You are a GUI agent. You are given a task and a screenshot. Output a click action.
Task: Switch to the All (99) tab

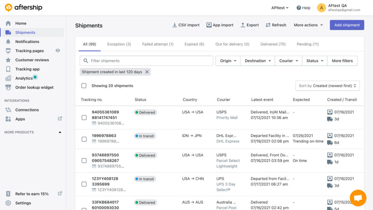coord(90,44)
